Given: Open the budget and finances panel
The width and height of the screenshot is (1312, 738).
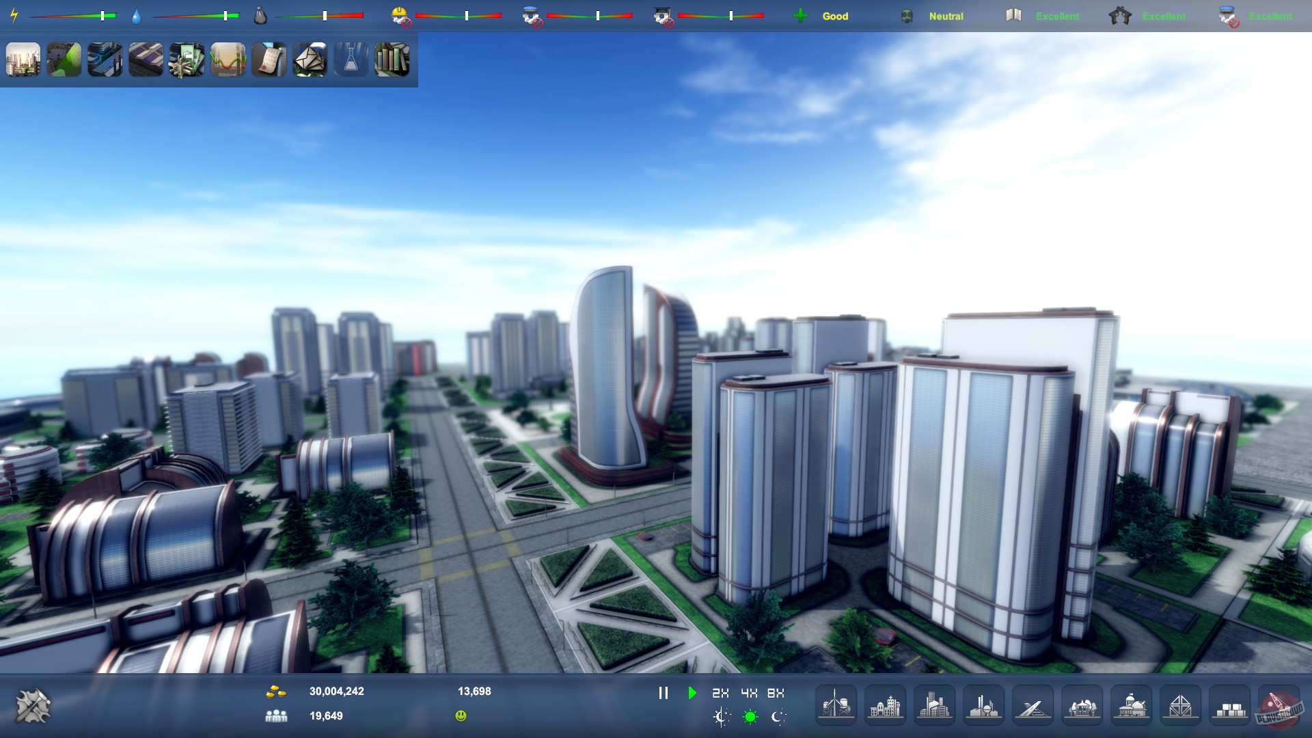Looking at the screenshot, I should 187,60.
